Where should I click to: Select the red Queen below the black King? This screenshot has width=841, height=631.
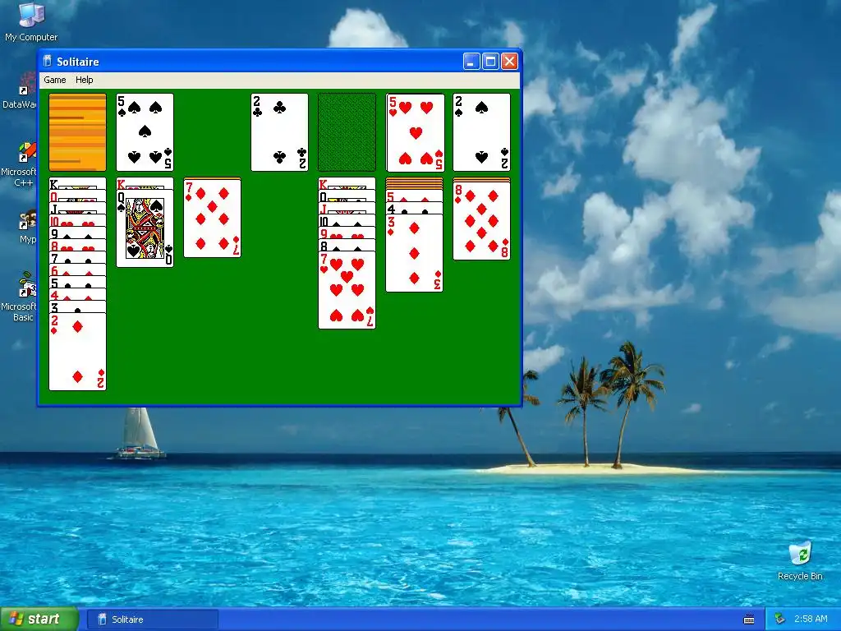[x=77, y=196]
